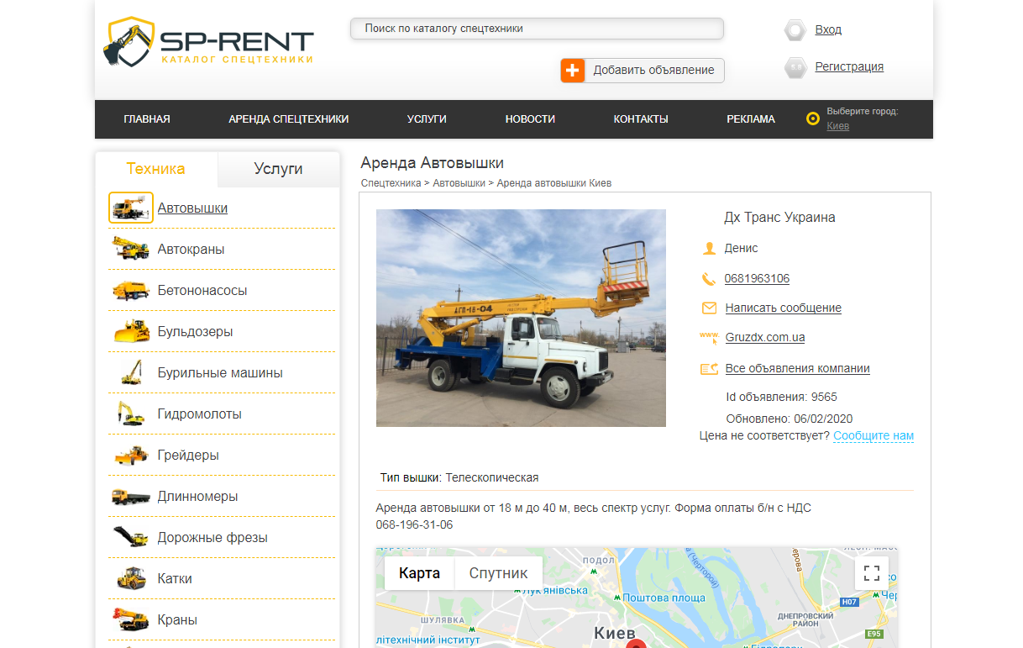Click the Бульдозеры bulldozer icon

coord(131,331)
